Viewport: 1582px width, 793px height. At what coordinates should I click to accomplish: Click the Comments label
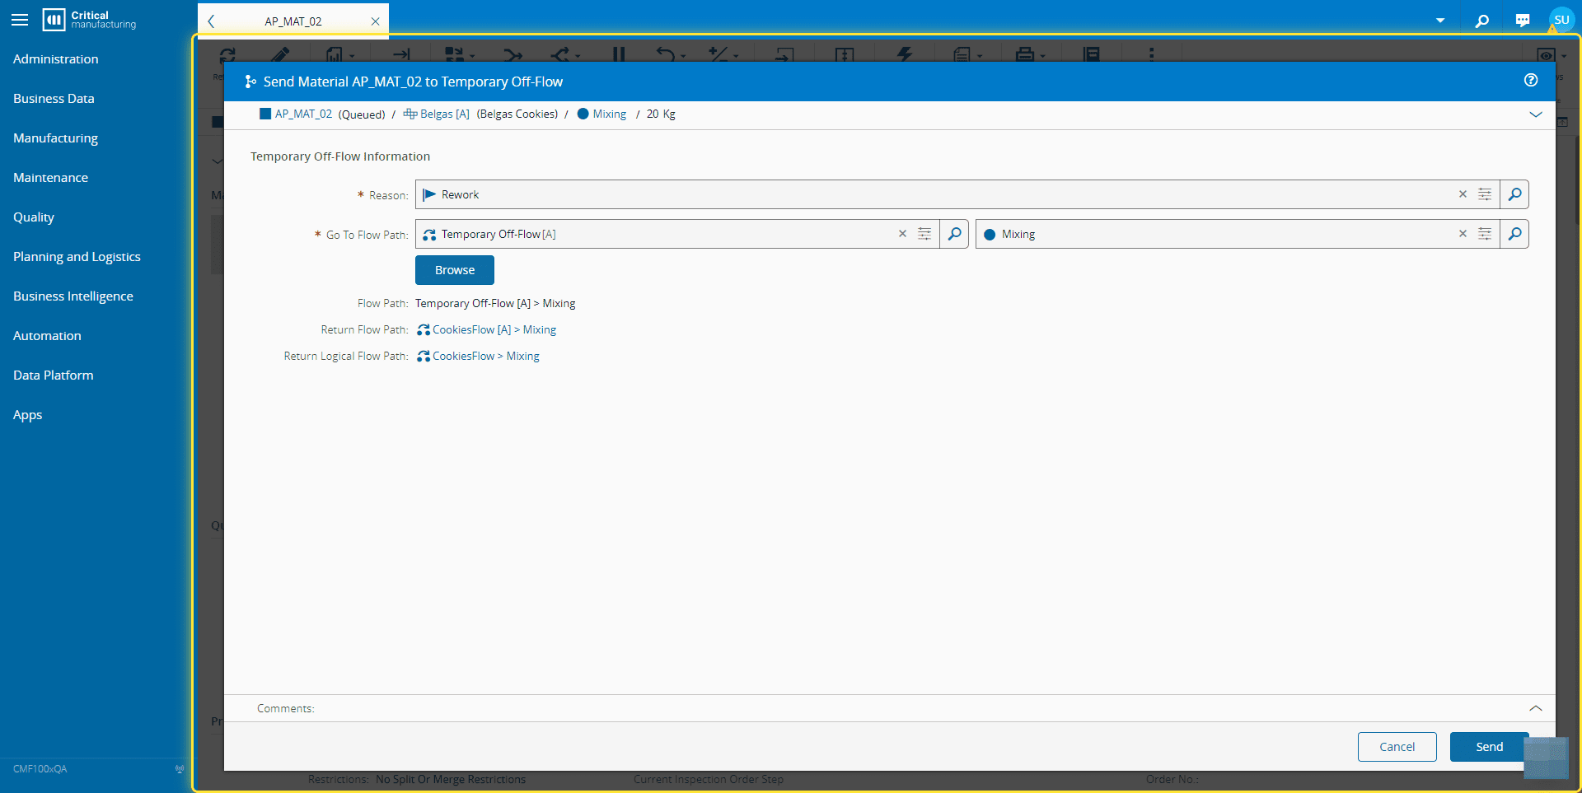coord(286,708)
